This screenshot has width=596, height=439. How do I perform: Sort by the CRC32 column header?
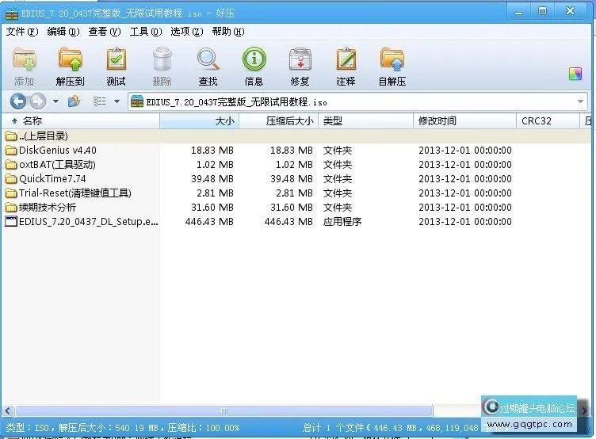(x=548, y=121)
